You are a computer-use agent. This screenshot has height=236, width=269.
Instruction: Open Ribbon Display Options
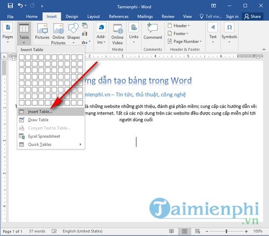coord(214,6)
